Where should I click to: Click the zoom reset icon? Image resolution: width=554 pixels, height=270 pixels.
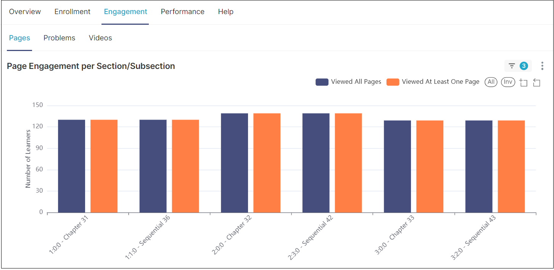click(x=536, y=82)
